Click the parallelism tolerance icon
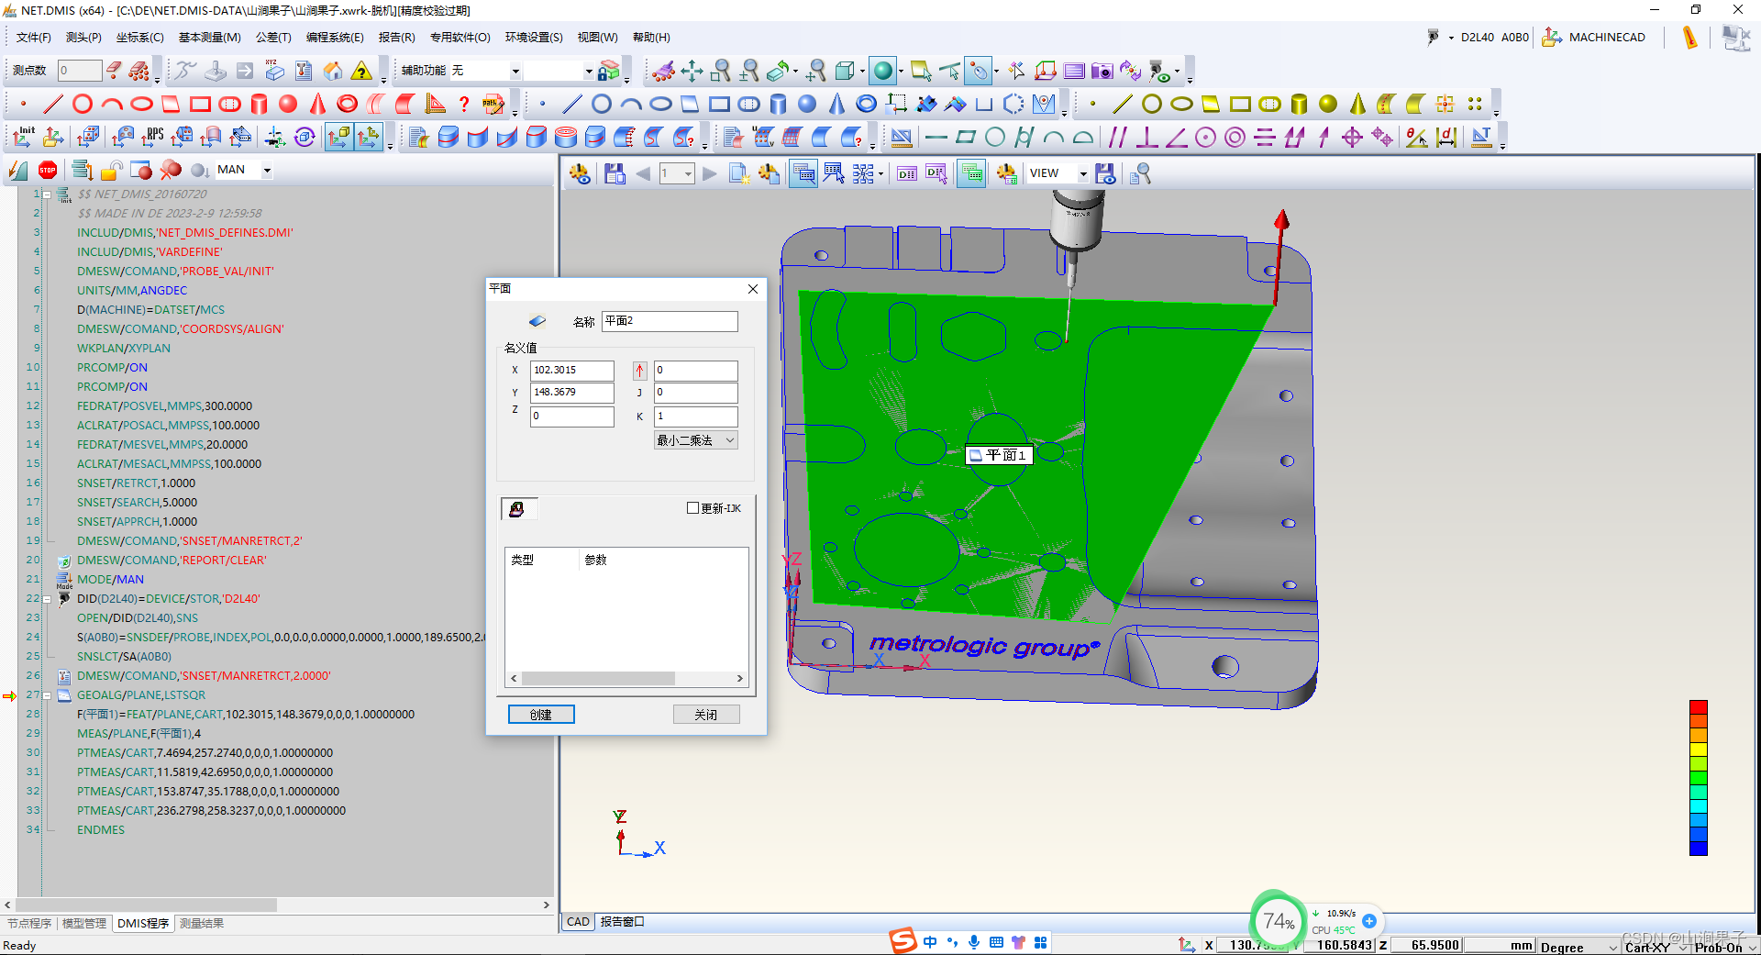The height and width of the screenshot is (955, 1761). pyautogui.click(x=1117, y=138)
